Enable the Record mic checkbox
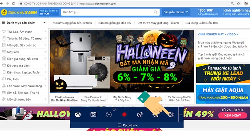250x131 pixels. pos(120,125)
